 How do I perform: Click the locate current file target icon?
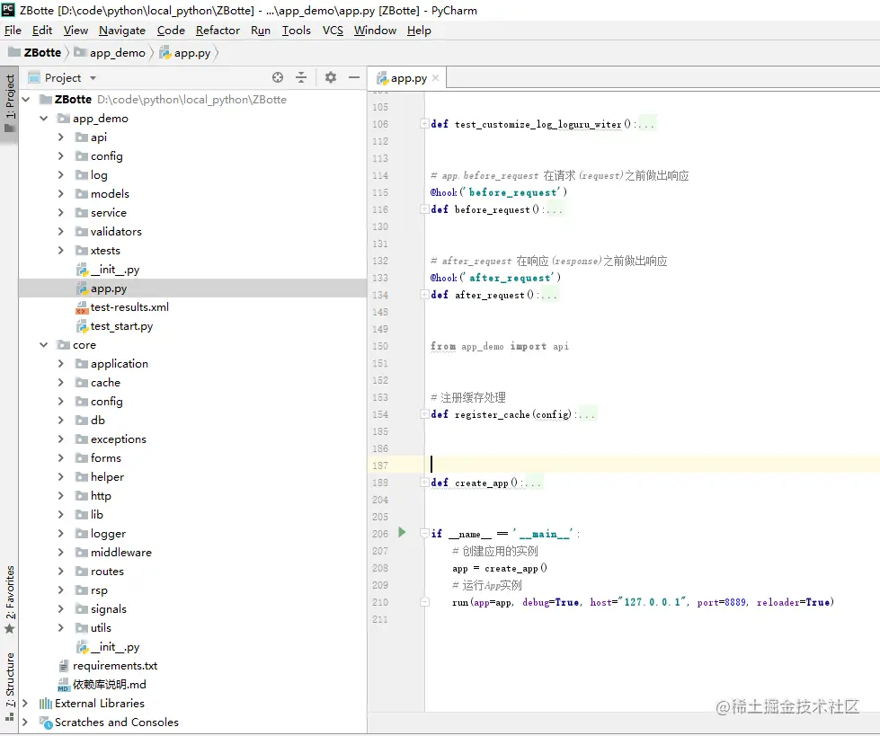(277, 77)
